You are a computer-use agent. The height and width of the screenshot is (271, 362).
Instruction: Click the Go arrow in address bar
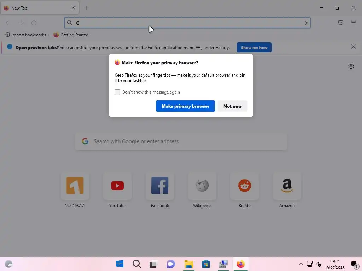tap(305, 23)
